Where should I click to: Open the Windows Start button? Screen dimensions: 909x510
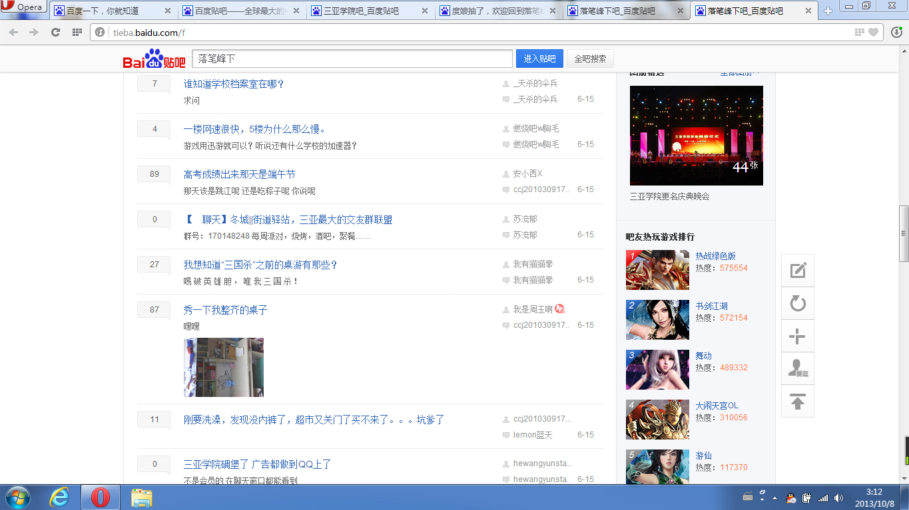point(18,497)
